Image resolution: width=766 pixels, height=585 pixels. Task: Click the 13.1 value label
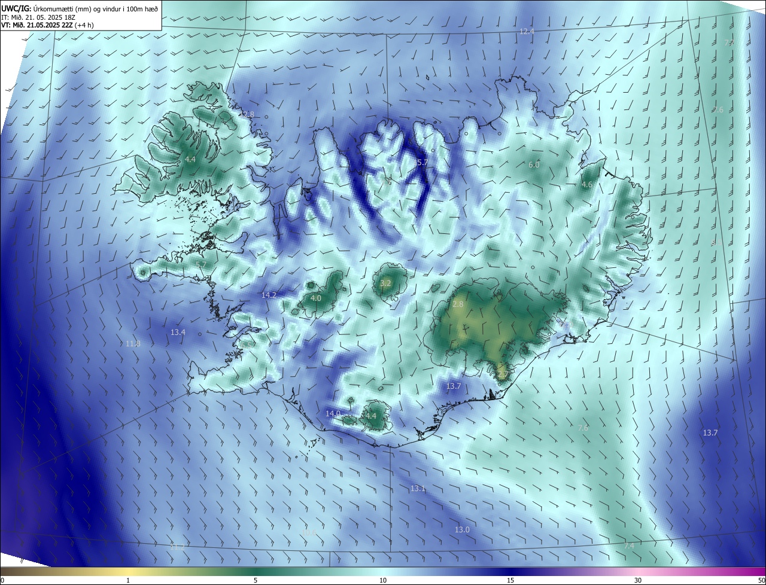click(418, 489)
